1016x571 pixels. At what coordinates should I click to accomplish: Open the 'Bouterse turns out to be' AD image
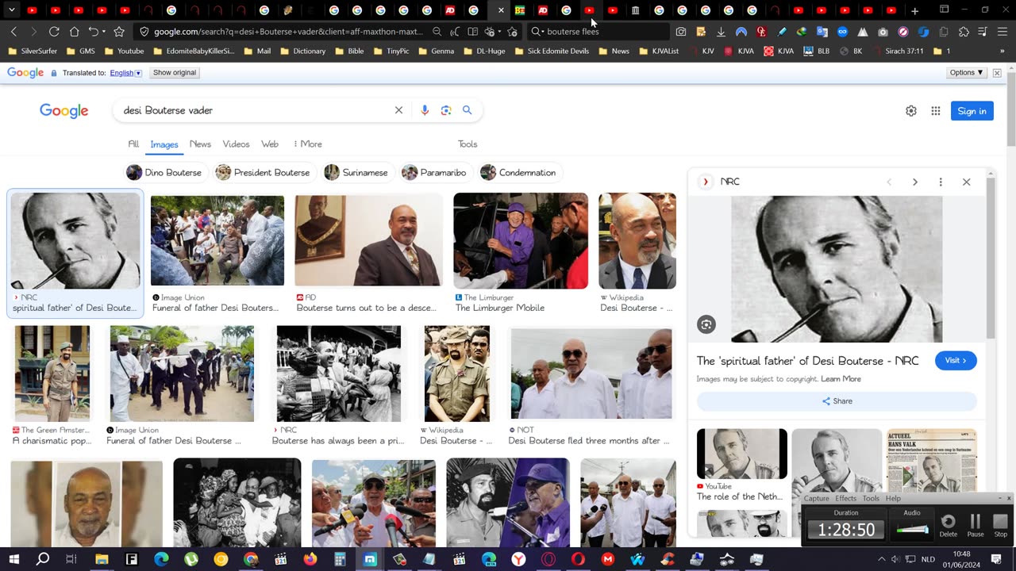[368, 240]
